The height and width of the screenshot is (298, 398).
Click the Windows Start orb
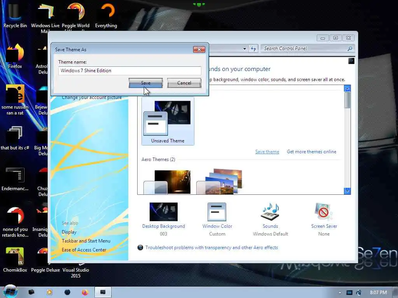pyautogui.click(x=10, y=291)
